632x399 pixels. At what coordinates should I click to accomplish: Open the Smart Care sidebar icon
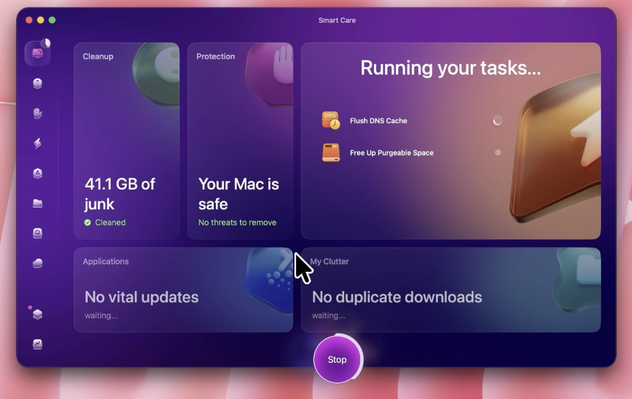37,53
